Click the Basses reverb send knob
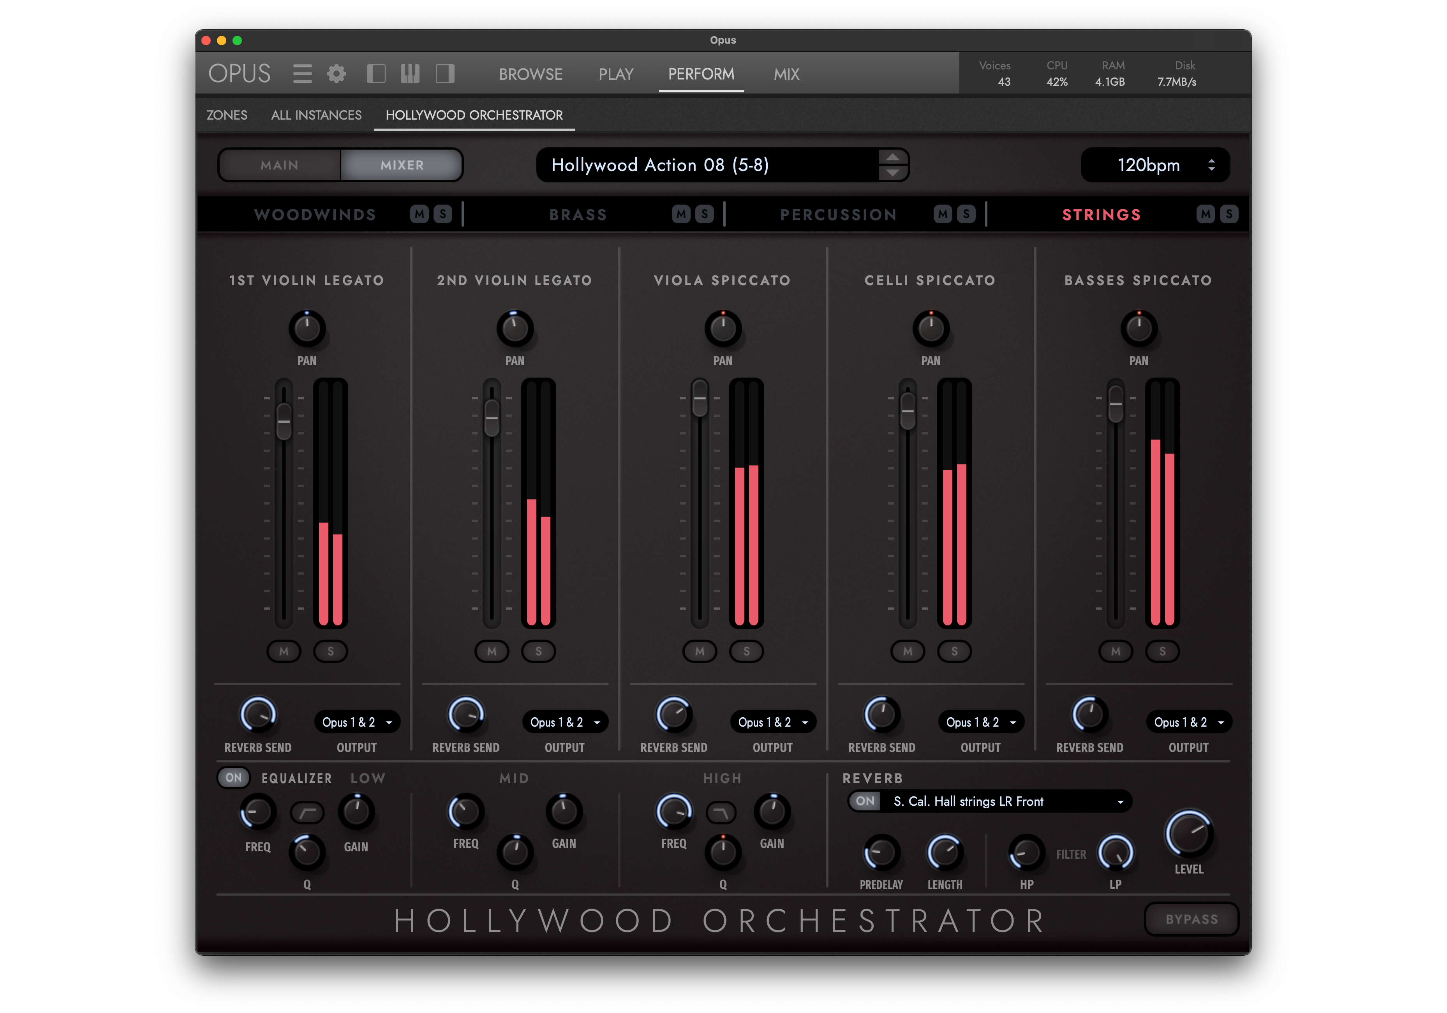This screenshot has height=1013, width=1447. tap(1090, 715)
